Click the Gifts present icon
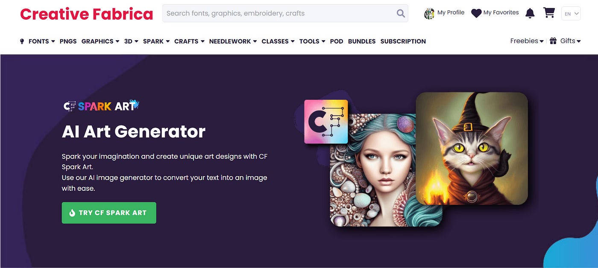This screenshot has height=268, width=598. tap(553, 41)
